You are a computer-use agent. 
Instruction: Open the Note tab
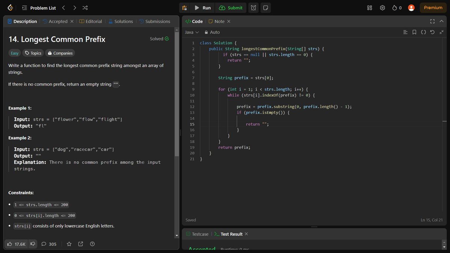tap(216, 21)
